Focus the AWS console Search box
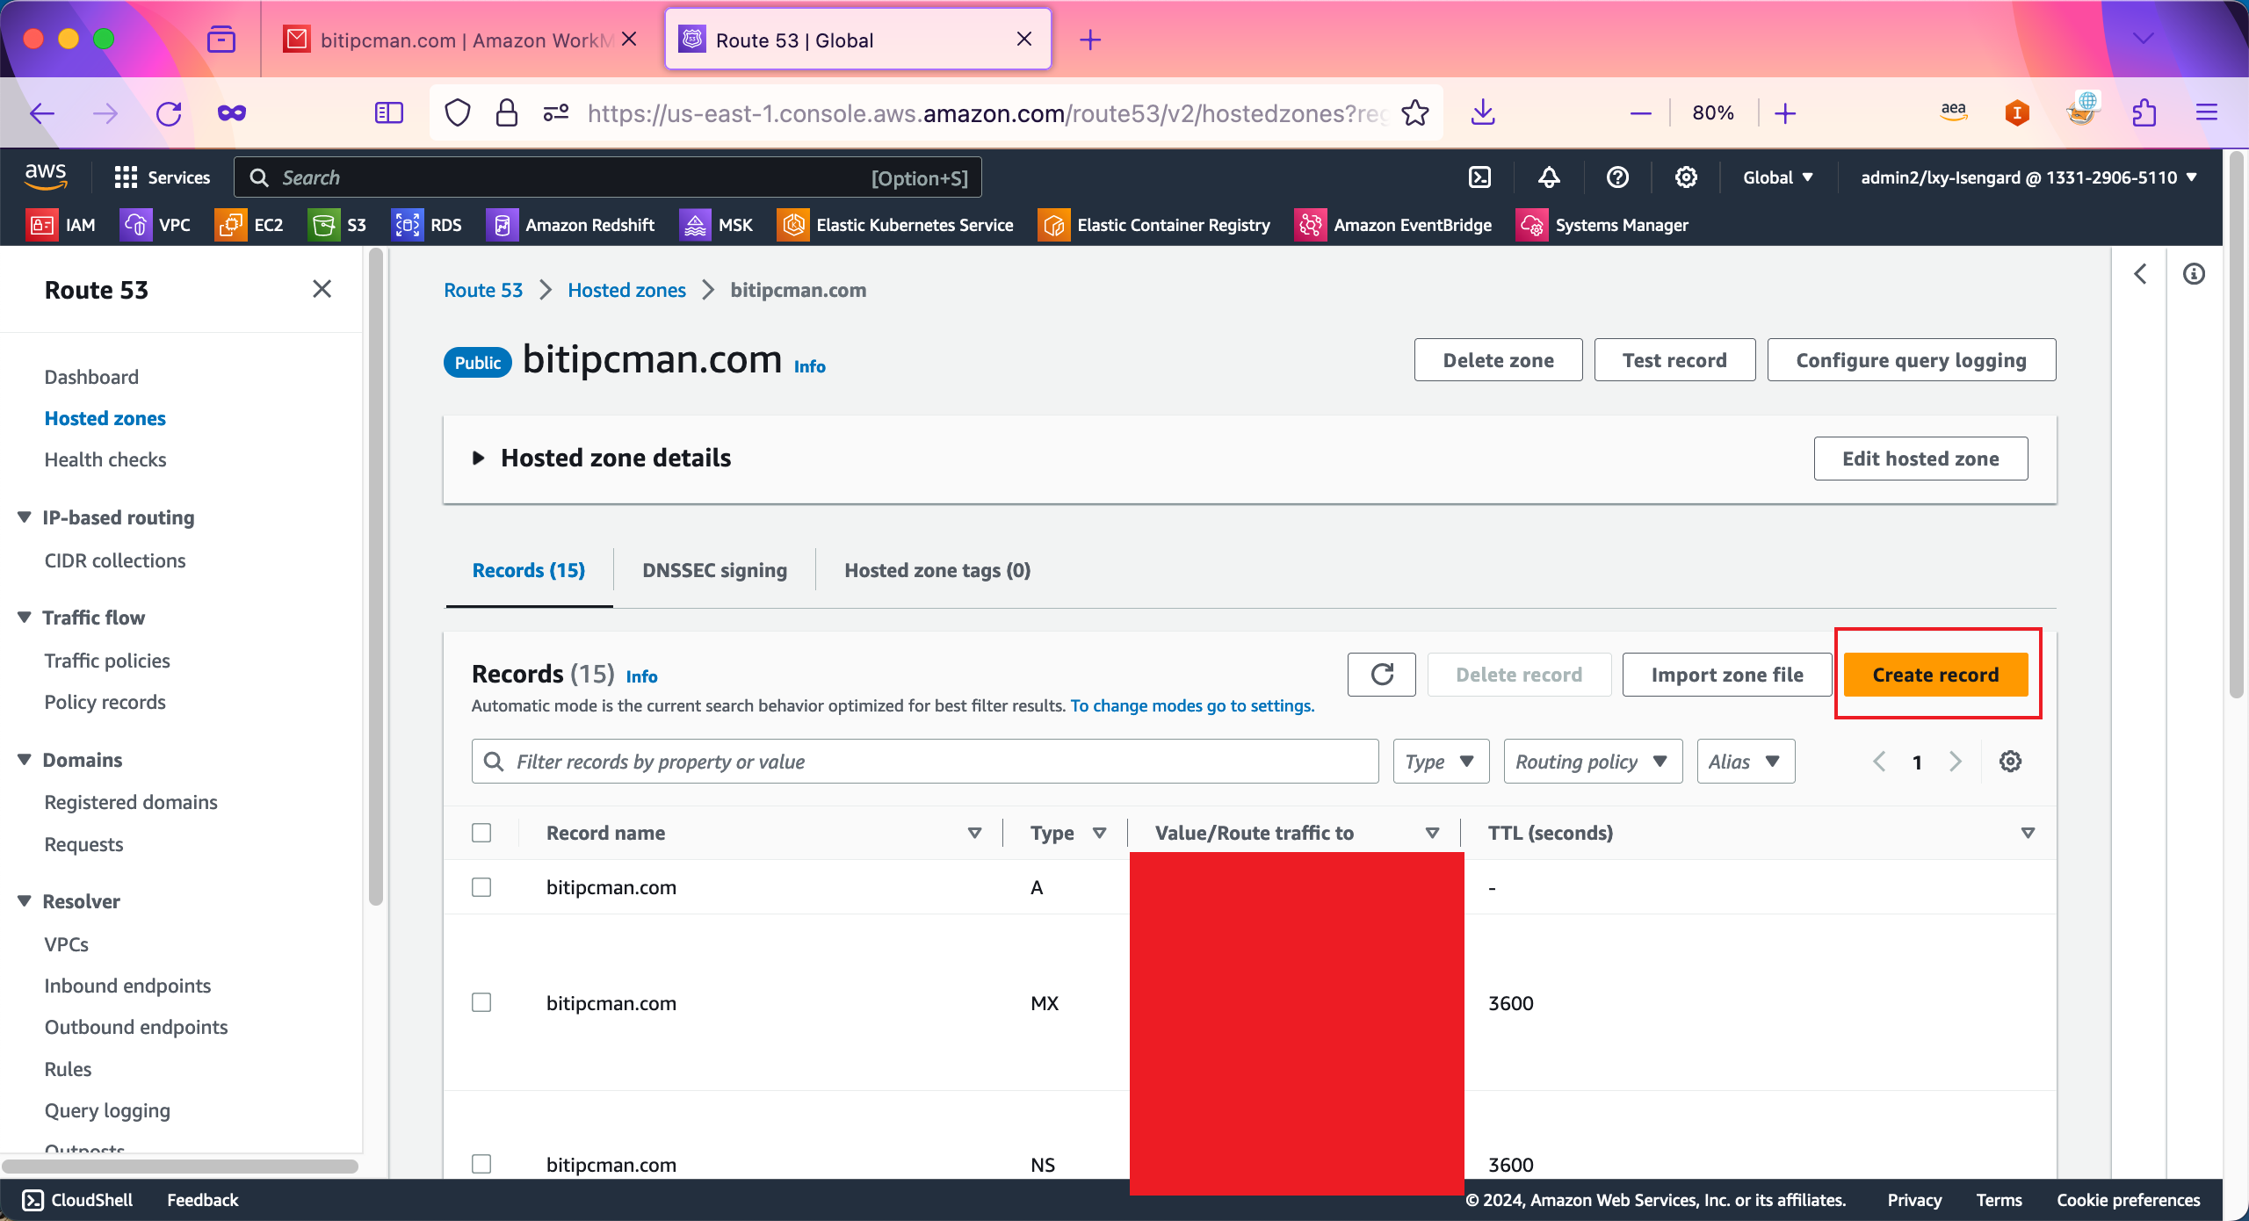 point(607,177)
